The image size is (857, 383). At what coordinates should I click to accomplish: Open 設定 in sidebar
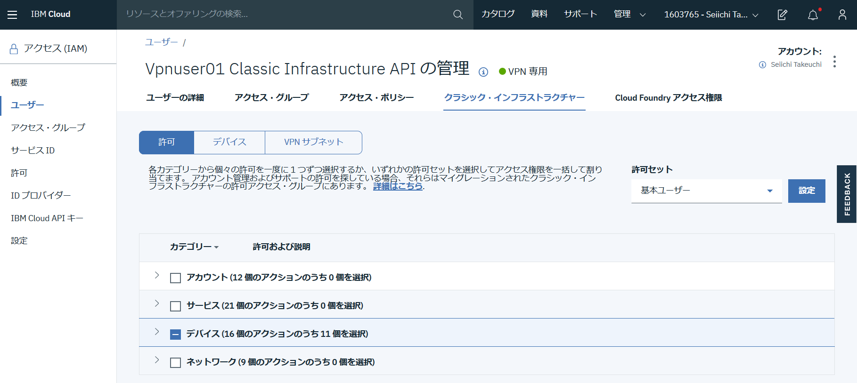19,241
